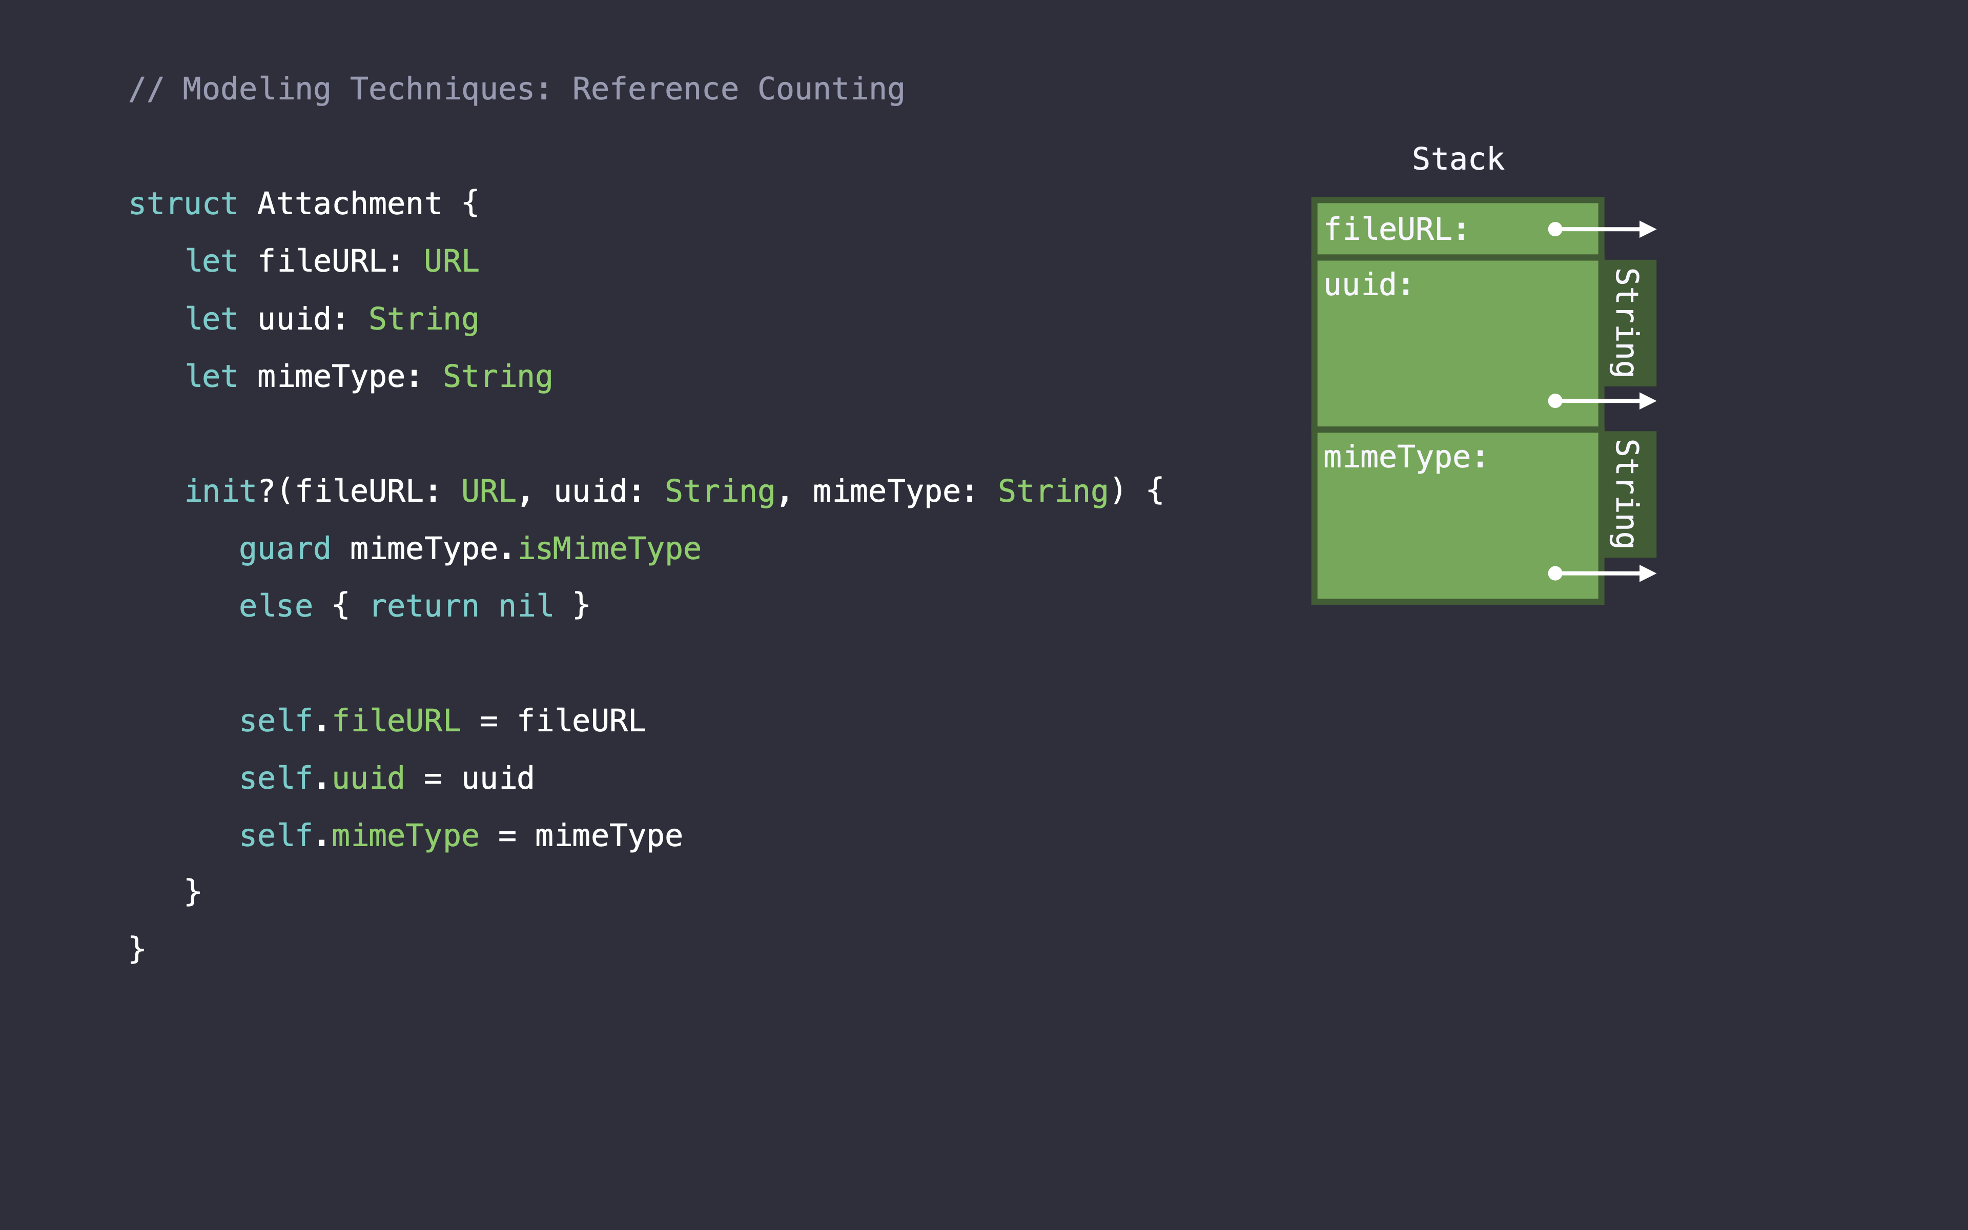Click the 'isMimeType' property in the guard statement
Viewport: 1968px width, 1230px height.
pyautogui.click(x=609, y=549)
